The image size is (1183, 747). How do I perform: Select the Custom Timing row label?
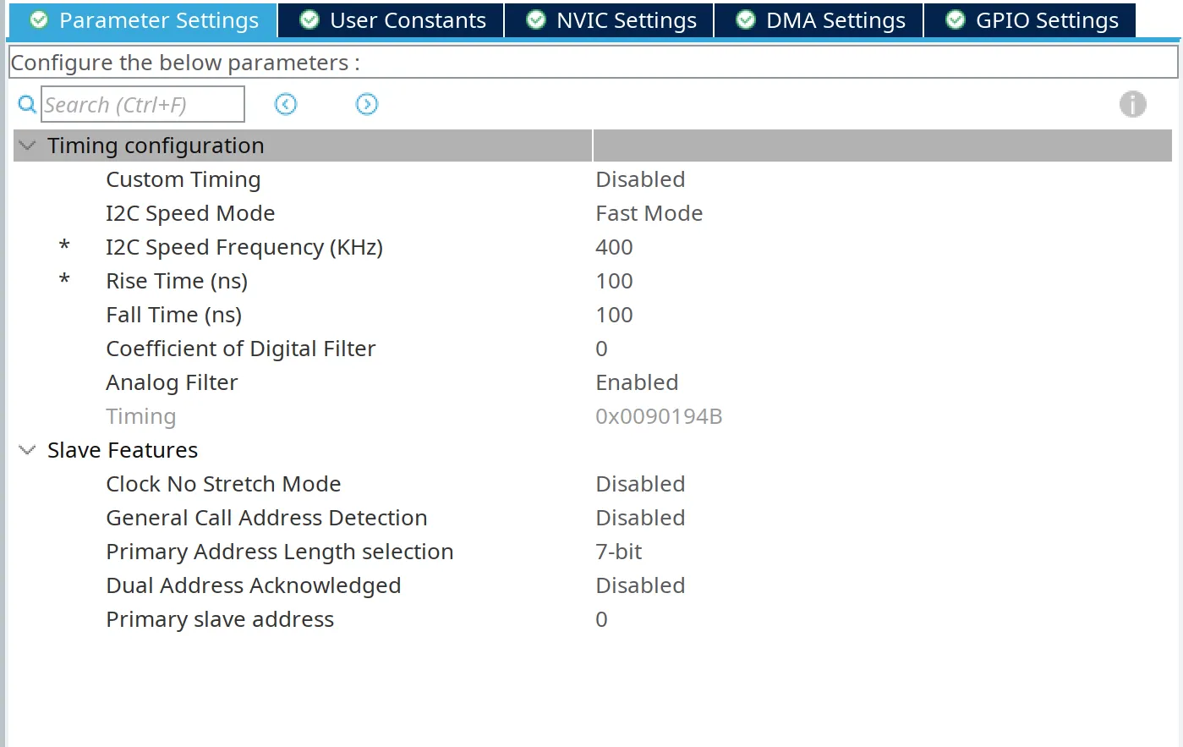183,179
